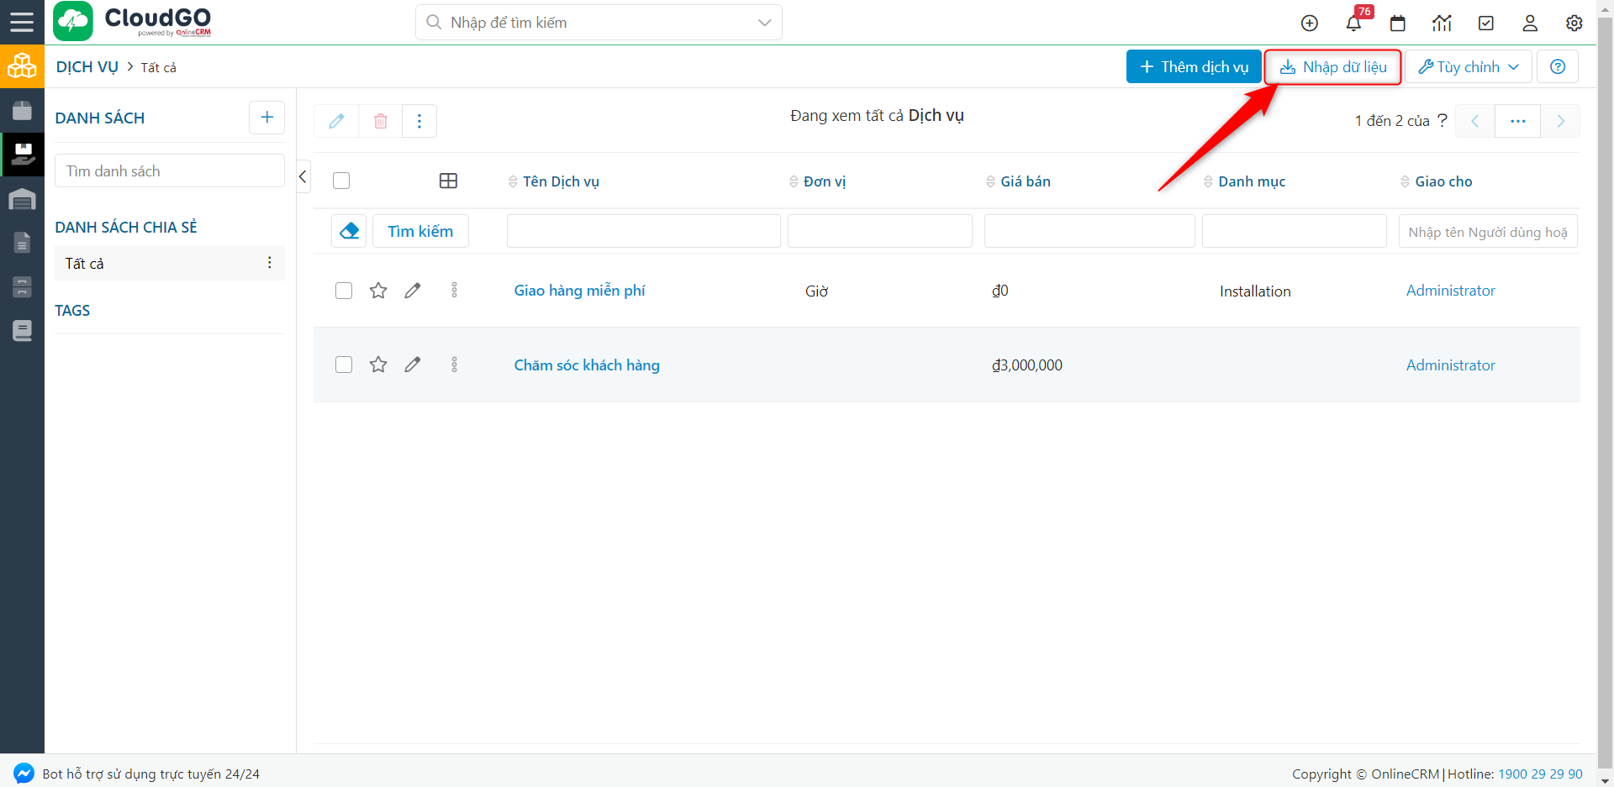Click the calendar icon in top bar

point(1398,24)
